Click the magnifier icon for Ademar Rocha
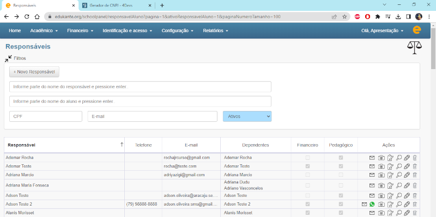The image size is (436, 217). pos(399,158)
